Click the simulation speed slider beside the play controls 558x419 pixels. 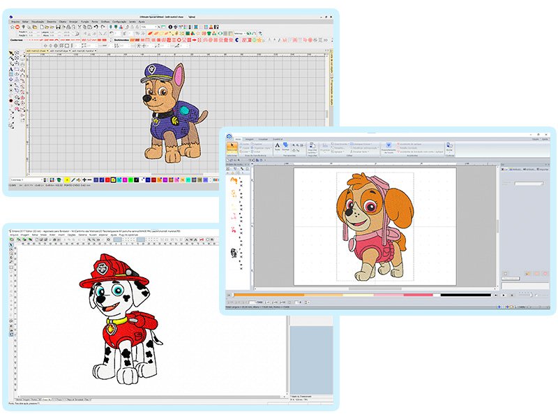pos(526,295)
